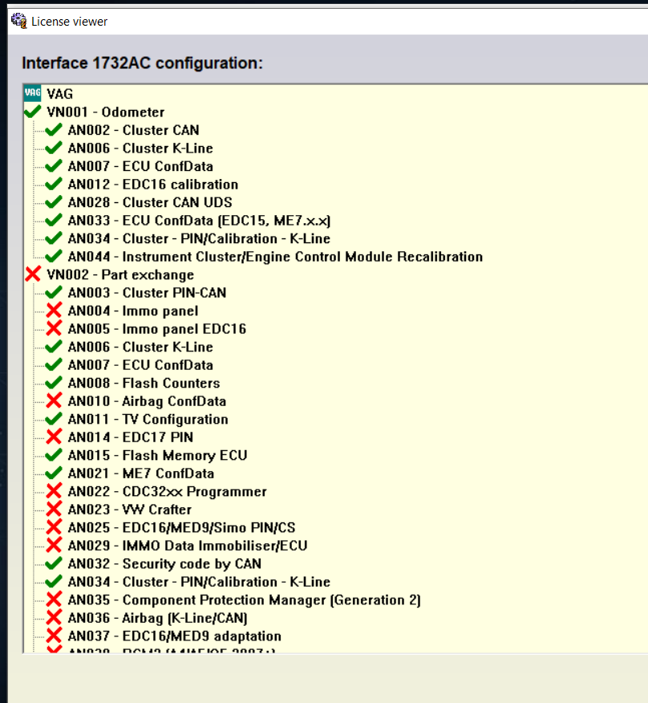Click red cross next to AN004 - Immo panel
The height and width of the screenshot is (703, 648).
coord(54,311)
